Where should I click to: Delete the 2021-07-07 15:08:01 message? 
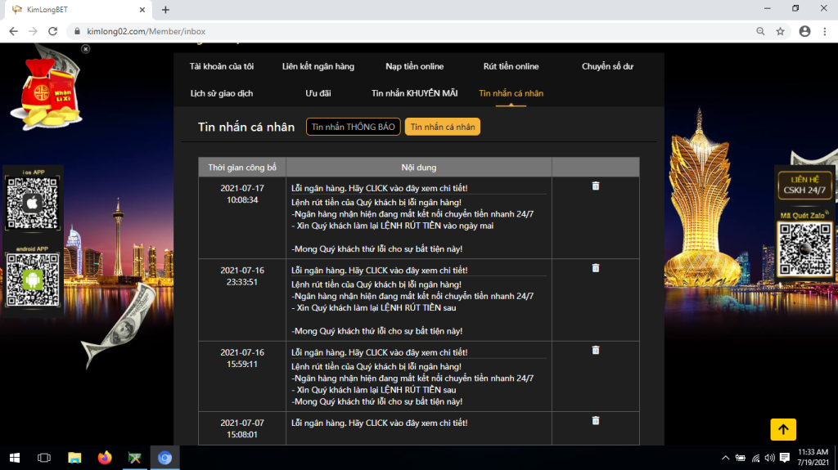pyautogui.click(x=595, y=420)
